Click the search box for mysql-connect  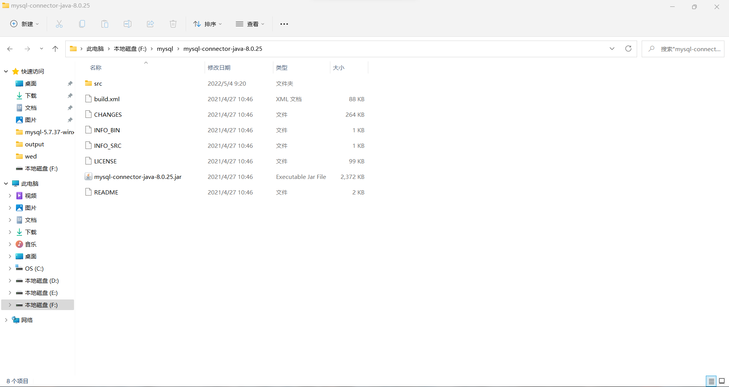tap(683, 49)
